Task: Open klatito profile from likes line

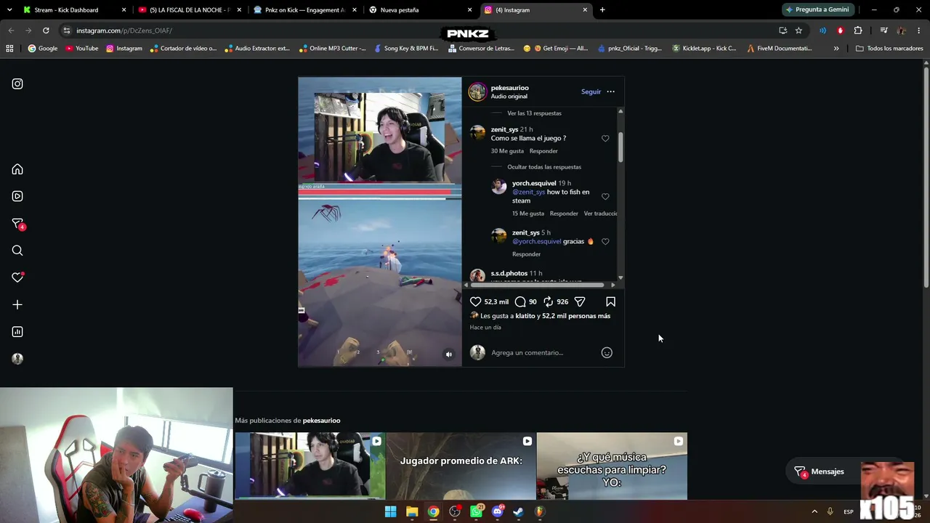Action: (x=525, y=316)
